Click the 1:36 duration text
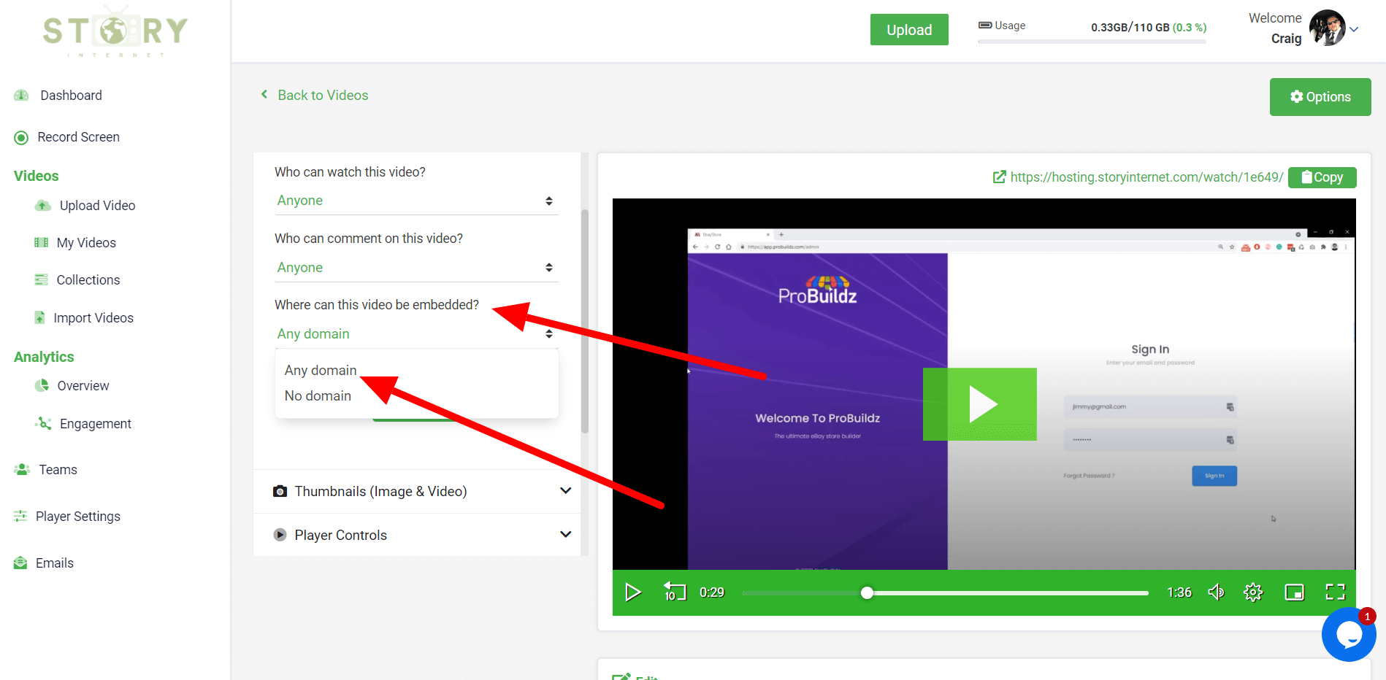1386x680 pixels. coord(1179,592)
